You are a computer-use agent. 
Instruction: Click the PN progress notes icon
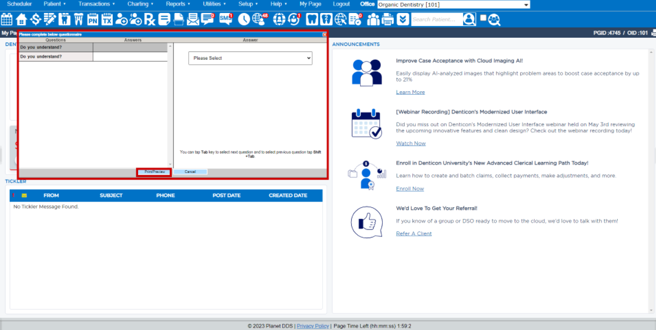click(93, 19)
